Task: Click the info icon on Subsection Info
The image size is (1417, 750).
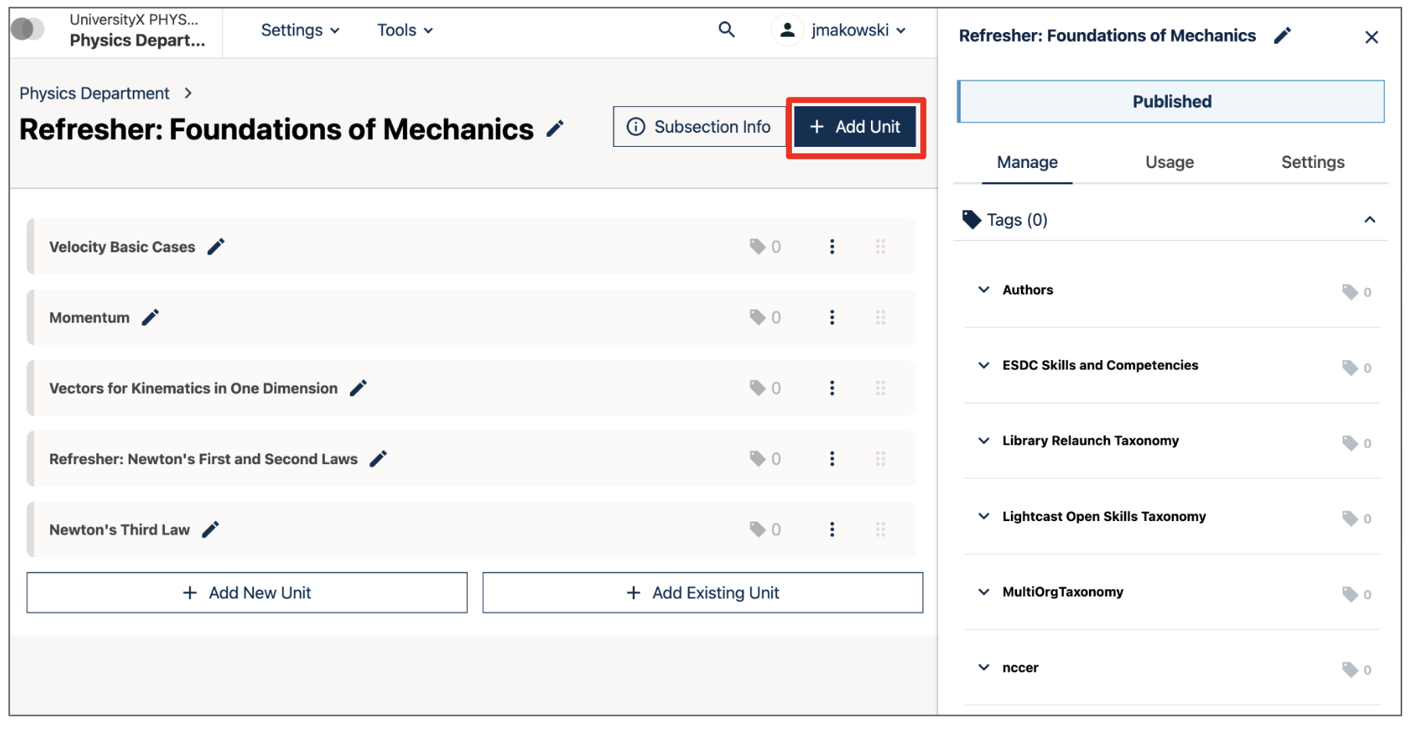Action: pos(637,127)
